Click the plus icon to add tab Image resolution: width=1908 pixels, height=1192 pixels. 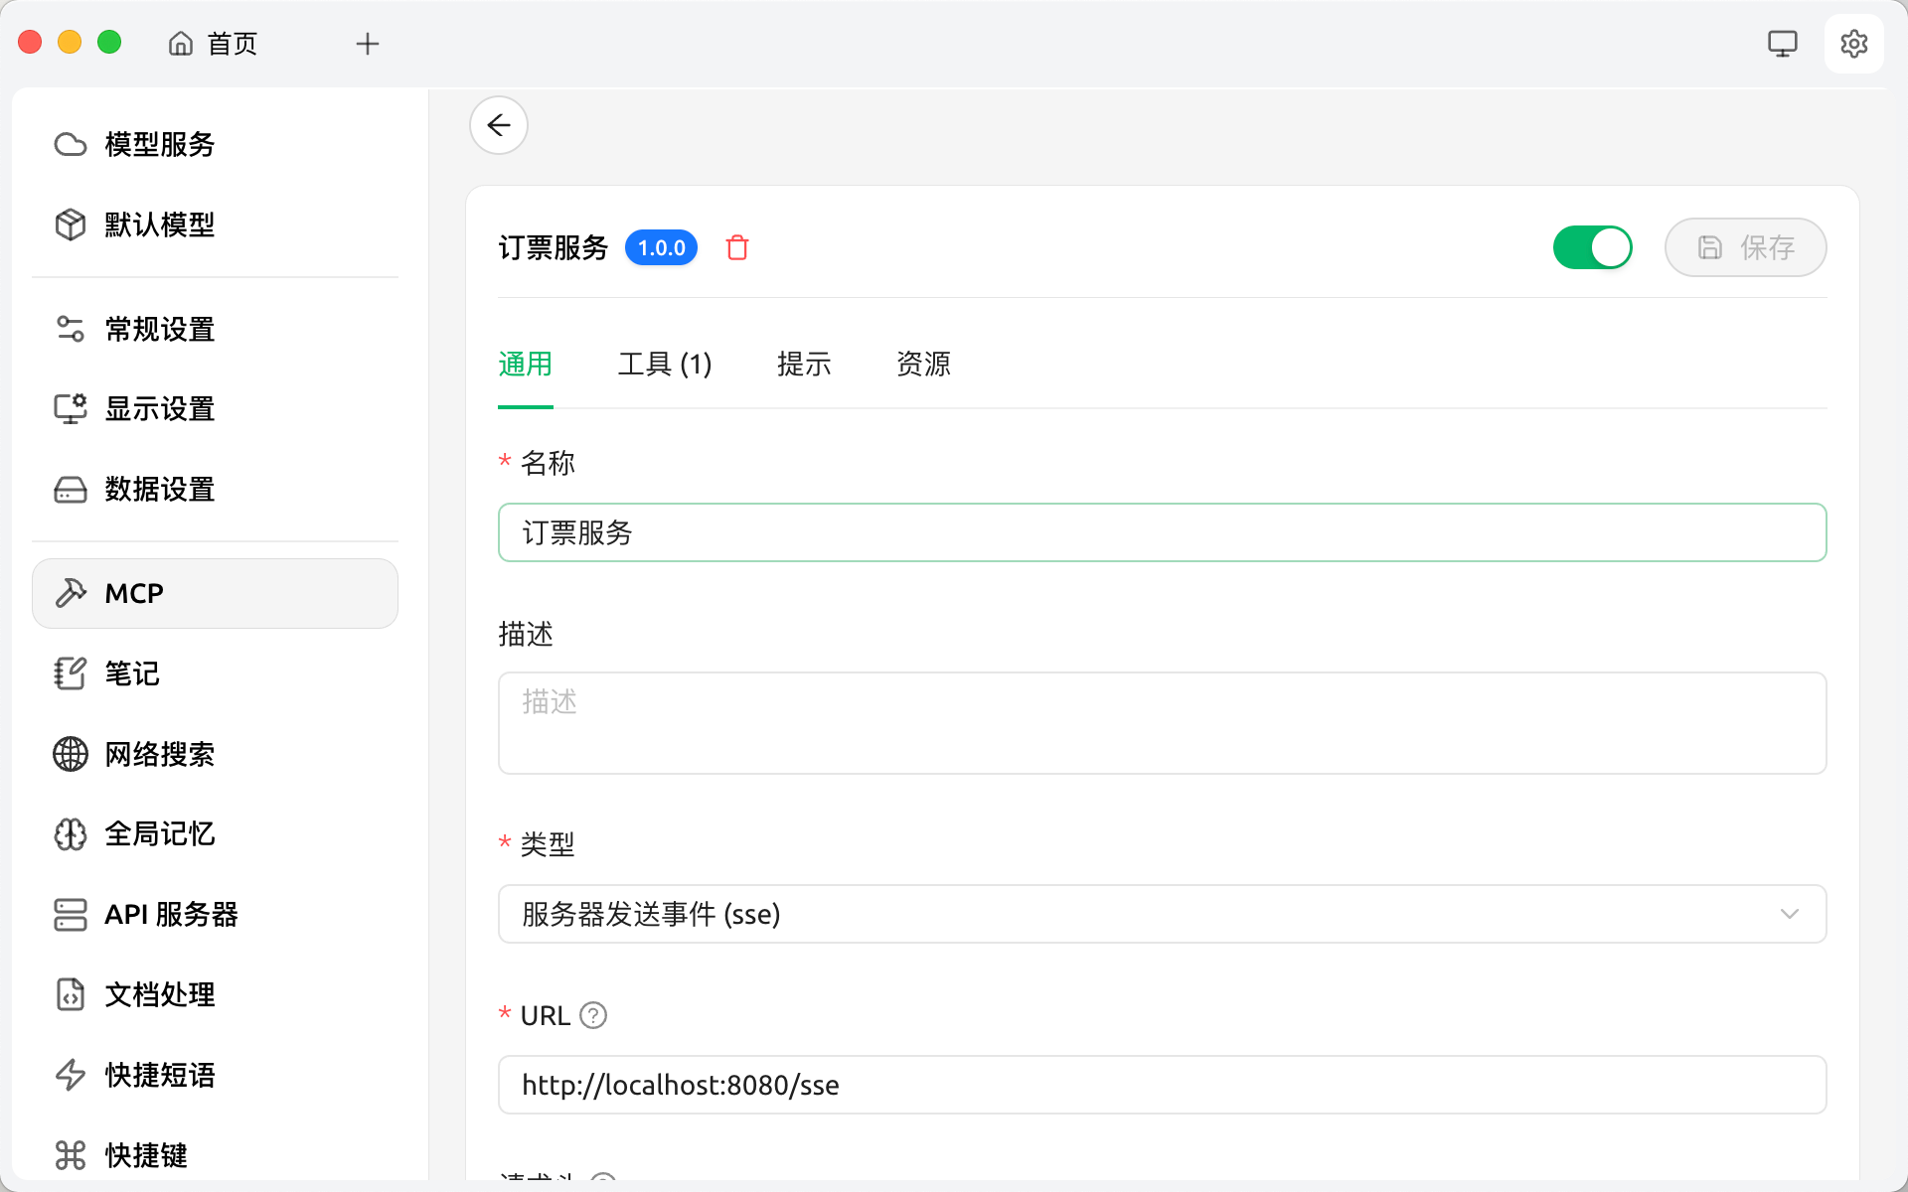pyautogui.click(x=368, y=44)
